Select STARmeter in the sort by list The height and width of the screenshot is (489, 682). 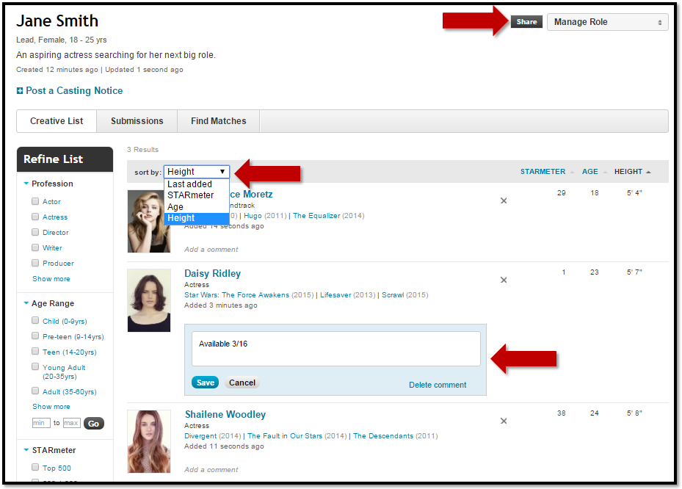pyautogui.click(x=190, y=195)
